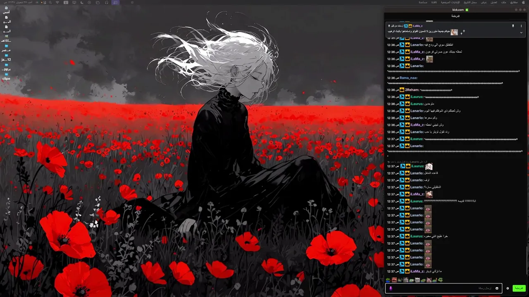
Task: Click the white cat emote in quick emotes
Action: [x=417, y=280]
